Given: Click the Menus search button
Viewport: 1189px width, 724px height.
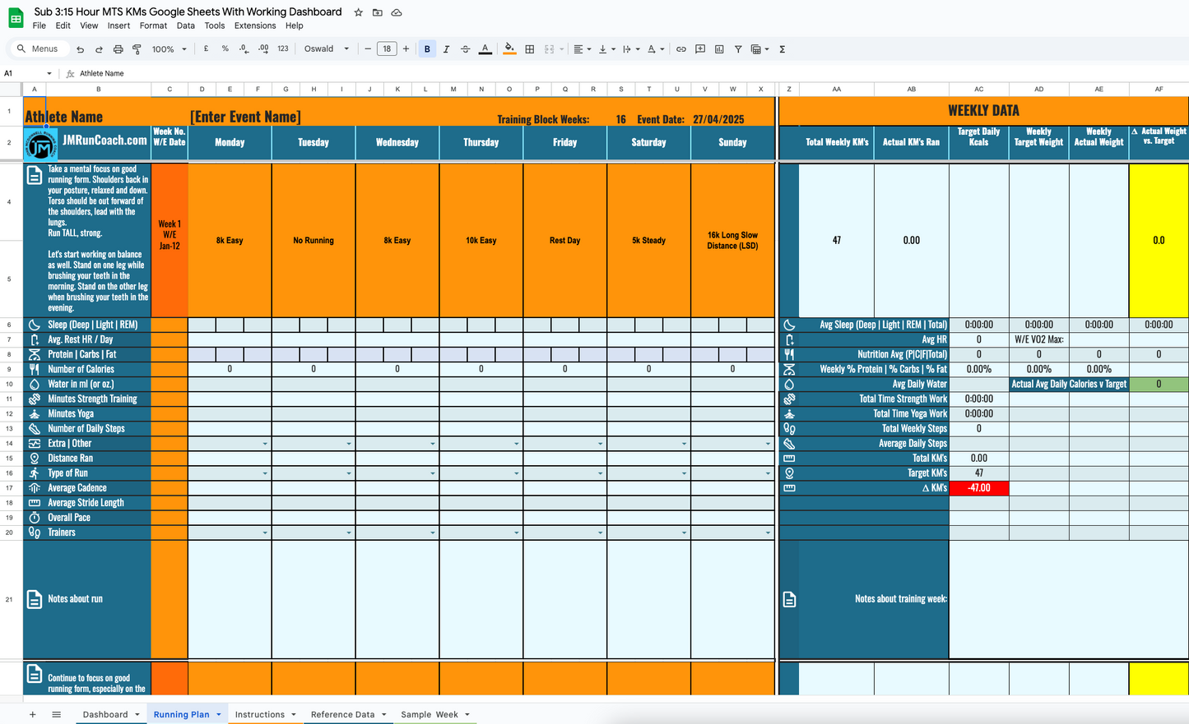Looking at the screenshot, I should 39,48.
